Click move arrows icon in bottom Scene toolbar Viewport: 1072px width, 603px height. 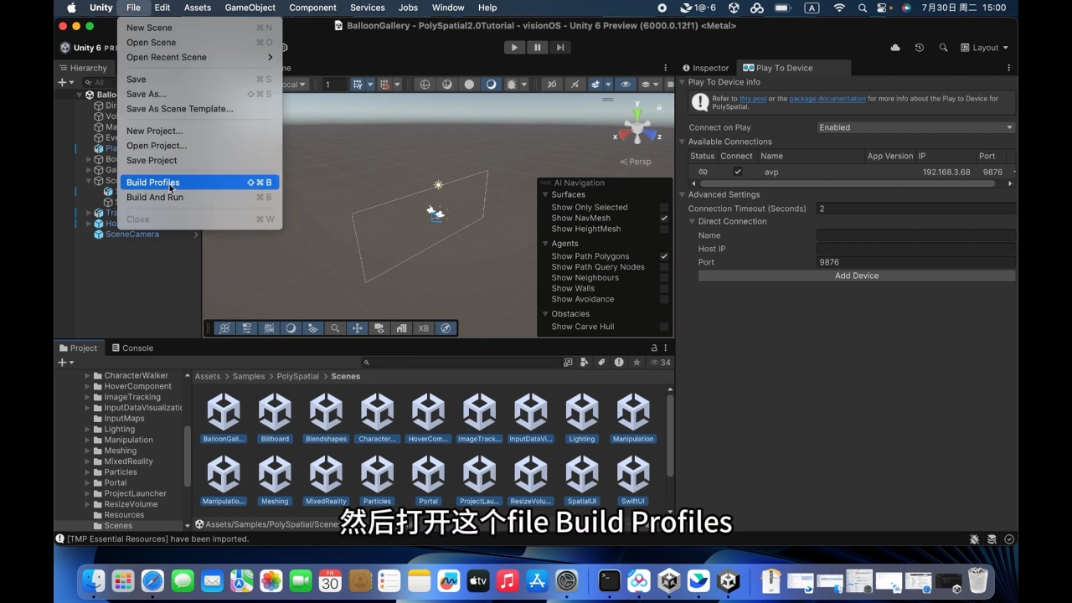pyautogui.click(x=357, y=328)
